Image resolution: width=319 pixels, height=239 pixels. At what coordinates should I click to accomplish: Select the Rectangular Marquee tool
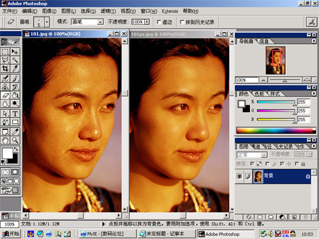click(x=5, y=52)
